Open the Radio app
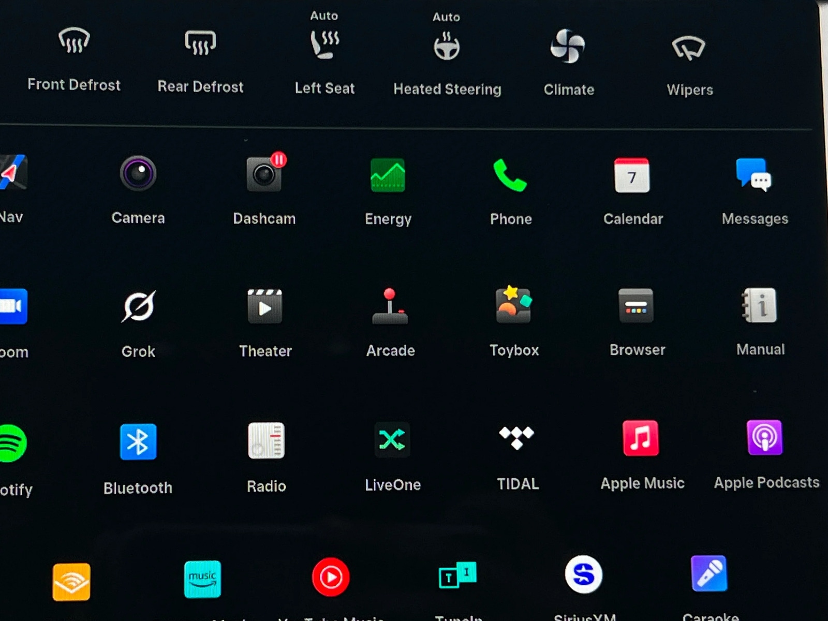Screen dimensions: 828x621 [x=266, y=441]
